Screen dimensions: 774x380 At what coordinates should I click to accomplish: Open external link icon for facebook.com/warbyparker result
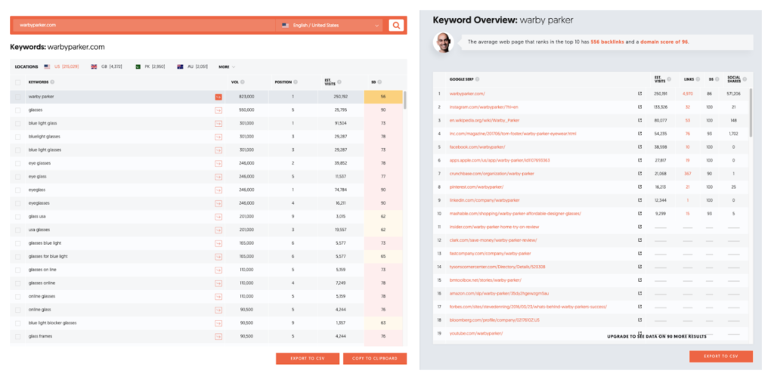click(x=639, y=147)
